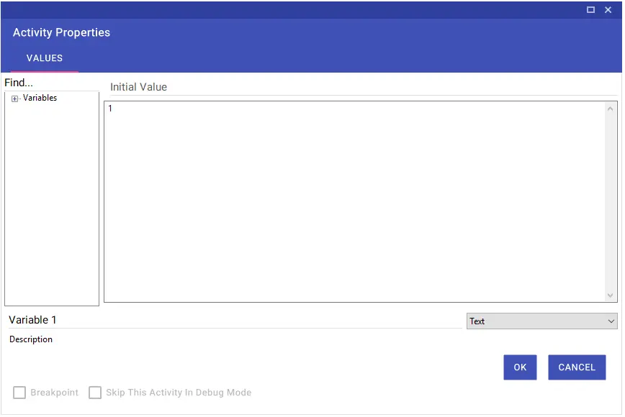Confirm with the OK button
Viewport: 625px width, 417px height.
pyautogui.click(x=520, y=367)
